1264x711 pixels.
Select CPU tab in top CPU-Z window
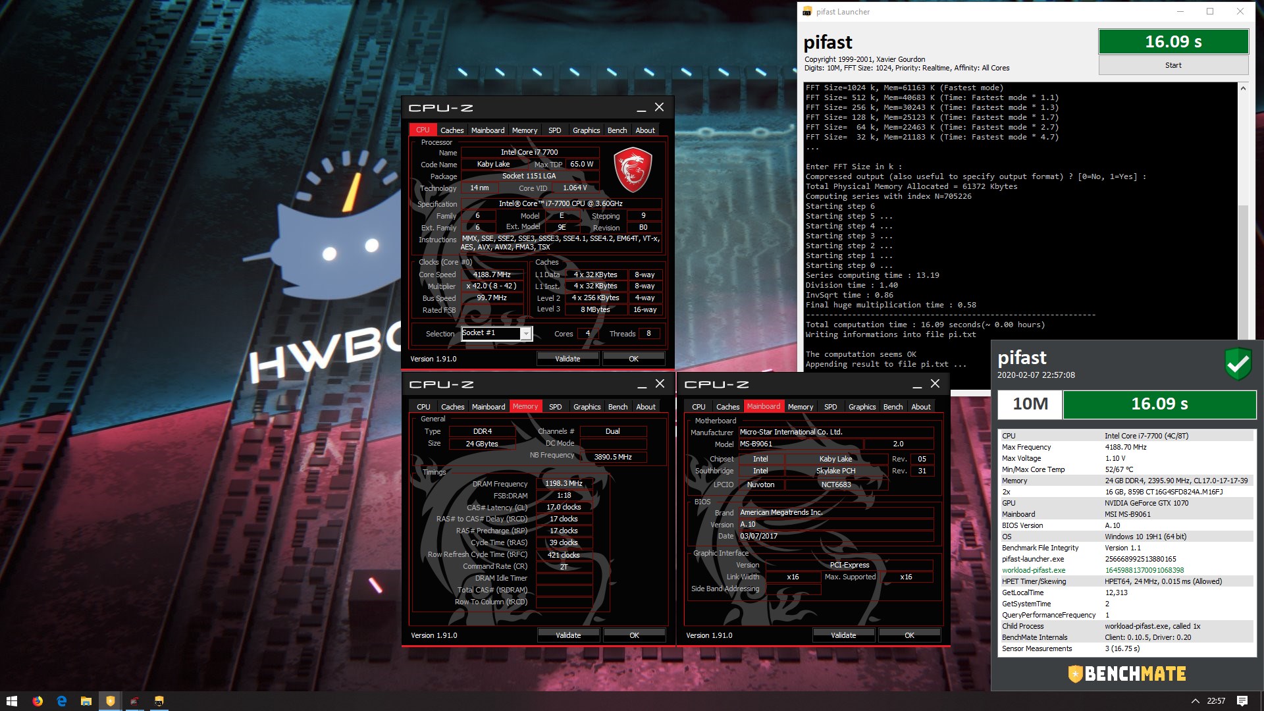[x=423, y=130]
